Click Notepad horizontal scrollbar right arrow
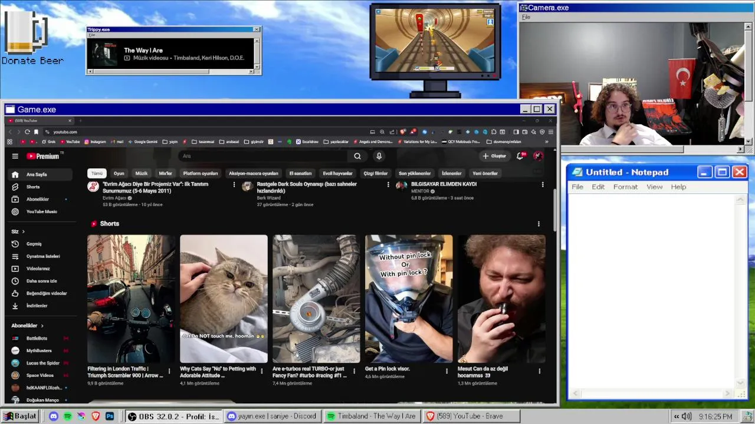Image resolution: width=755 pixels, height=424 pixels. point(728,394)
